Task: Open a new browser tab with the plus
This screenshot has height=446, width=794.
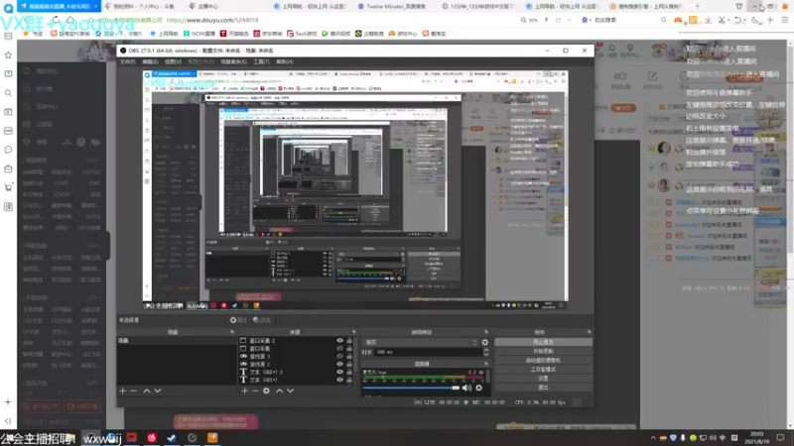Action: pos(698,6)
